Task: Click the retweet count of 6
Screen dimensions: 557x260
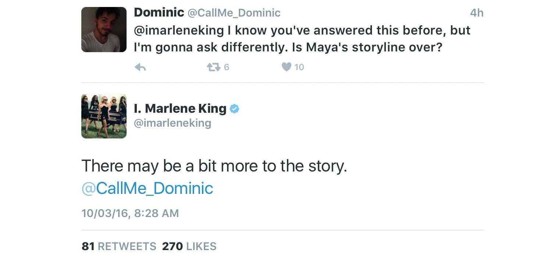Action: [x=226, y=67]
